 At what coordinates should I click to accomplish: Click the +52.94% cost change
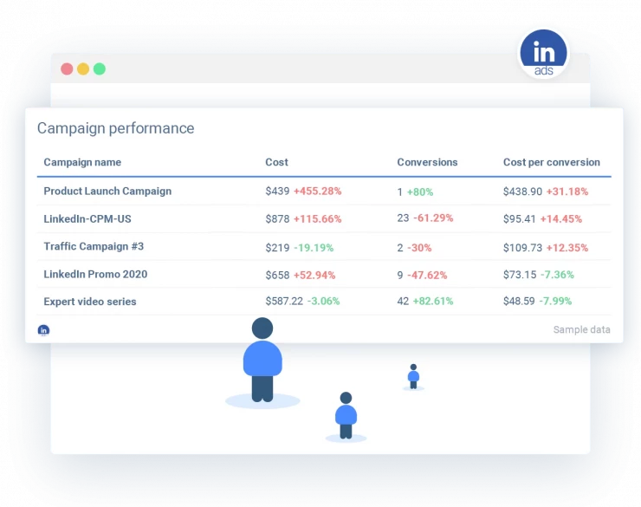click(314, 276)
